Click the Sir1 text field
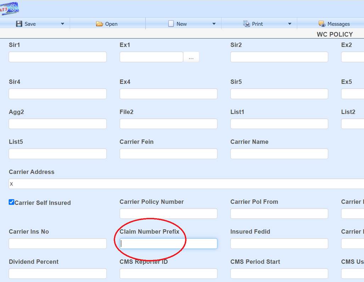The width and height of the screenshot is (364, 282). 57,57
